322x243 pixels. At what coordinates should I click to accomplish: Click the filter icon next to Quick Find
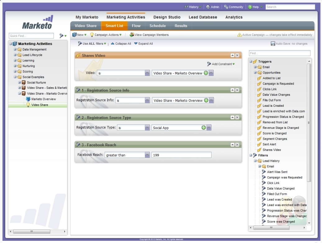[62, 36]
